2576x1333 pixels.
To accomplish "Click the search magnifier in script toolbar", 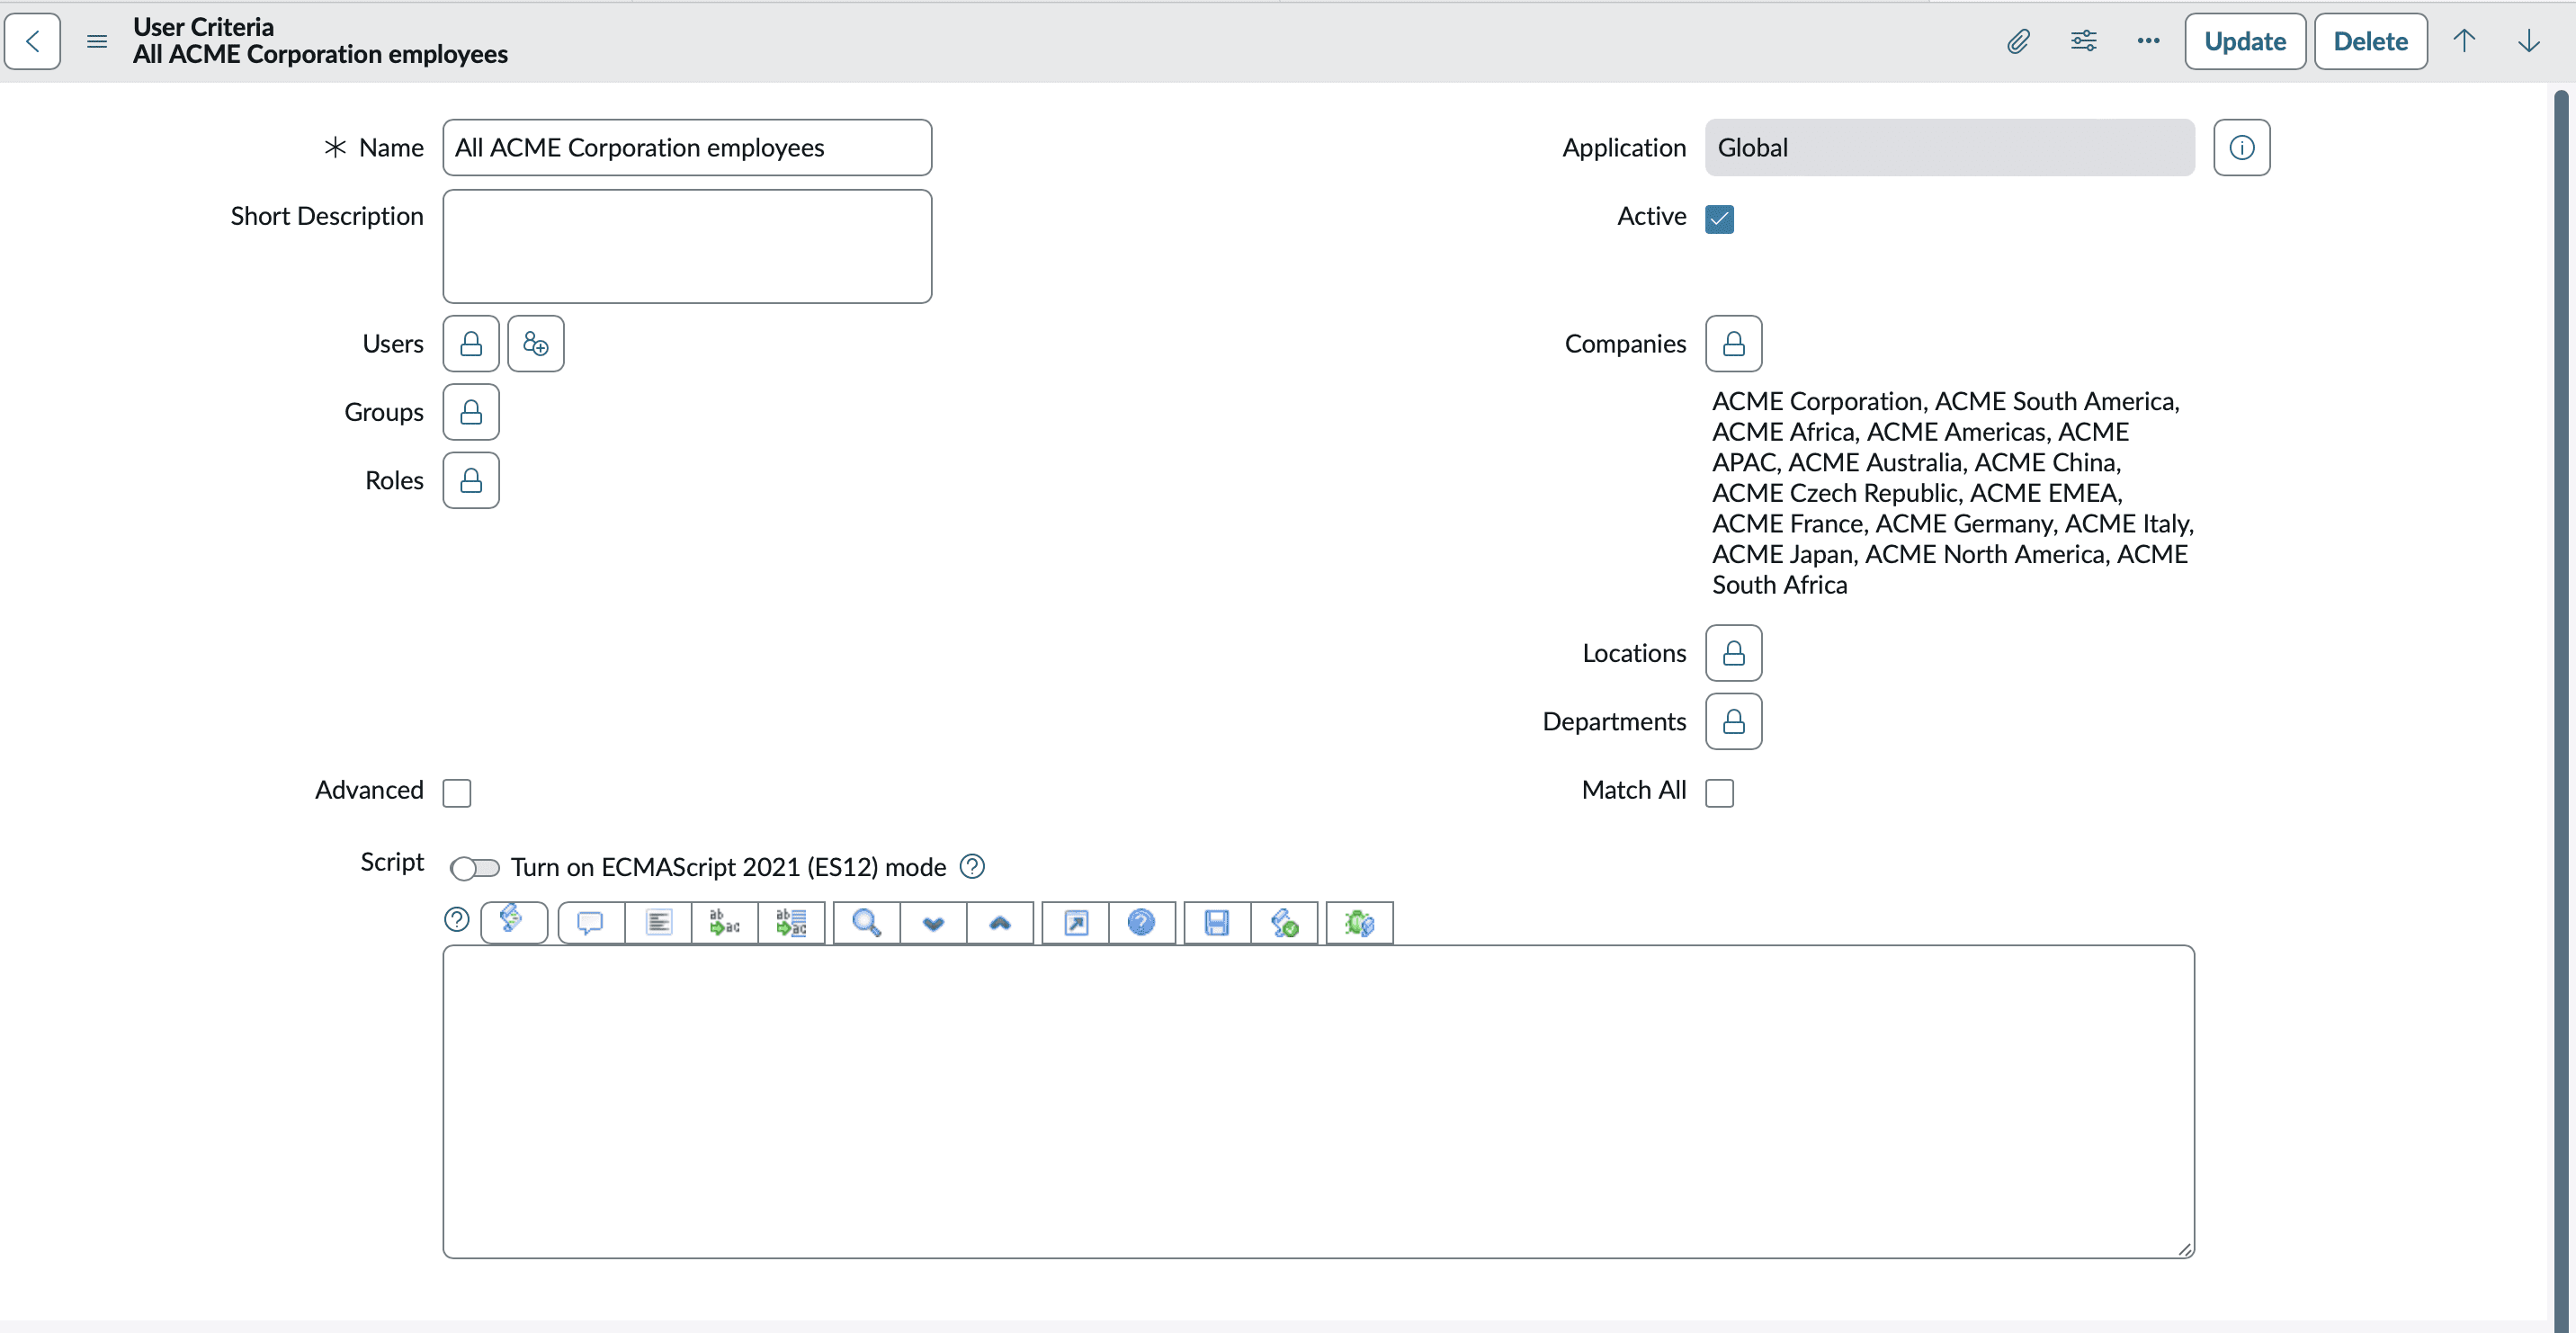I will point(866,922).
